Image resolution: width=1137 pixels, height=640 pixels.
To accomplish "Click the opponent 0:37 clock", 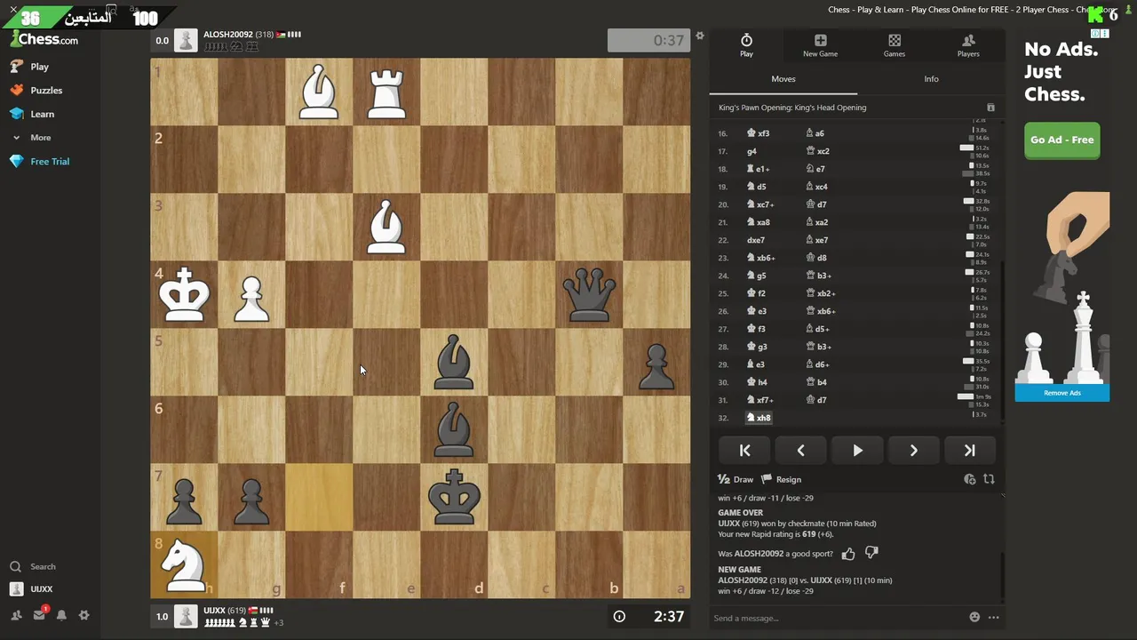I will pyautogui.click(x=649, y=40).
